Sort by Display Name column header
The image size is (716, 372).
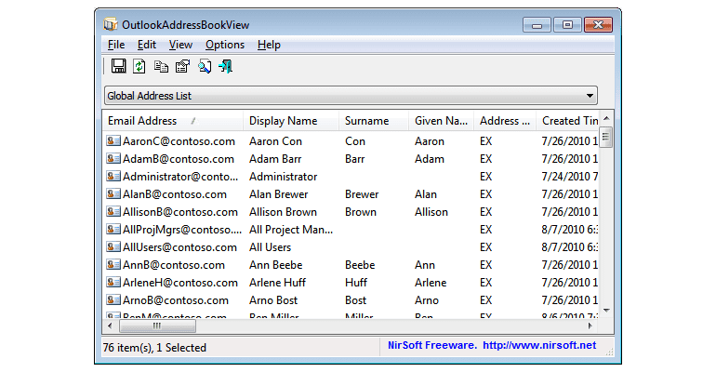coord(291,121)
